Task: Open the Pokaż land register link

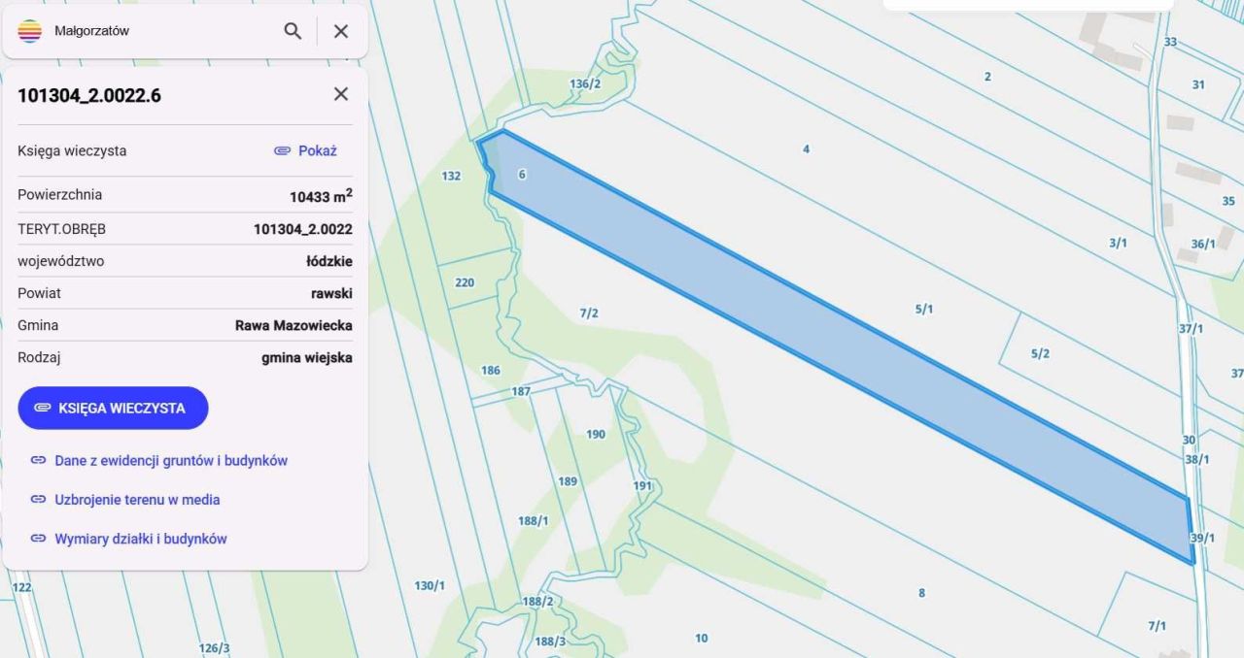Action: [305, 150]
